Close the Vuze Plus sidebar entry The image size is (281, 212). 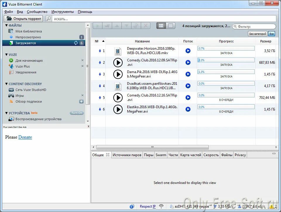[83, 66]
